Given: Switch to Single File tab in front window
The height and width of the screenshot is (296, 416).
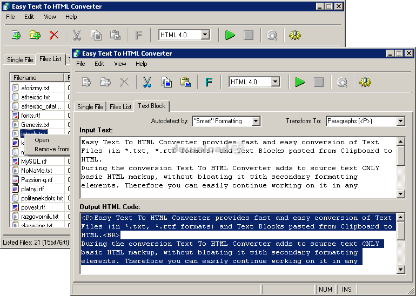Looking at the screenshot, I should (90, 107).
